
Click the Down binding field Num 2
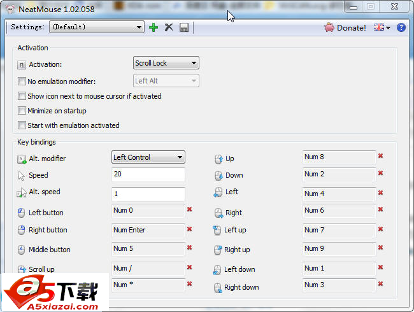339,174
